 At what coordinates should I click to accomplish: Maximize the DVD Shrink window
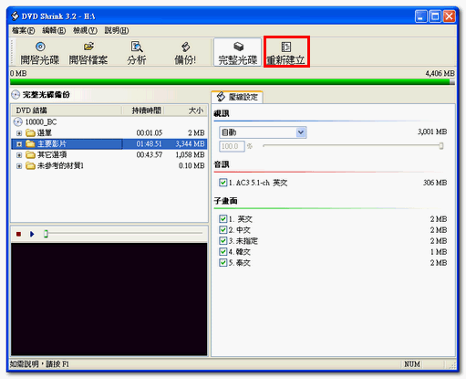tap(435, 16)
